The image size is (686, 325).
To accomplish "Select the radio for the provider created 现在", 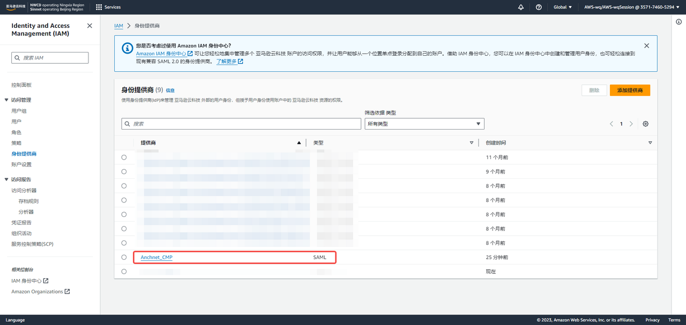I will pos(124,271).
